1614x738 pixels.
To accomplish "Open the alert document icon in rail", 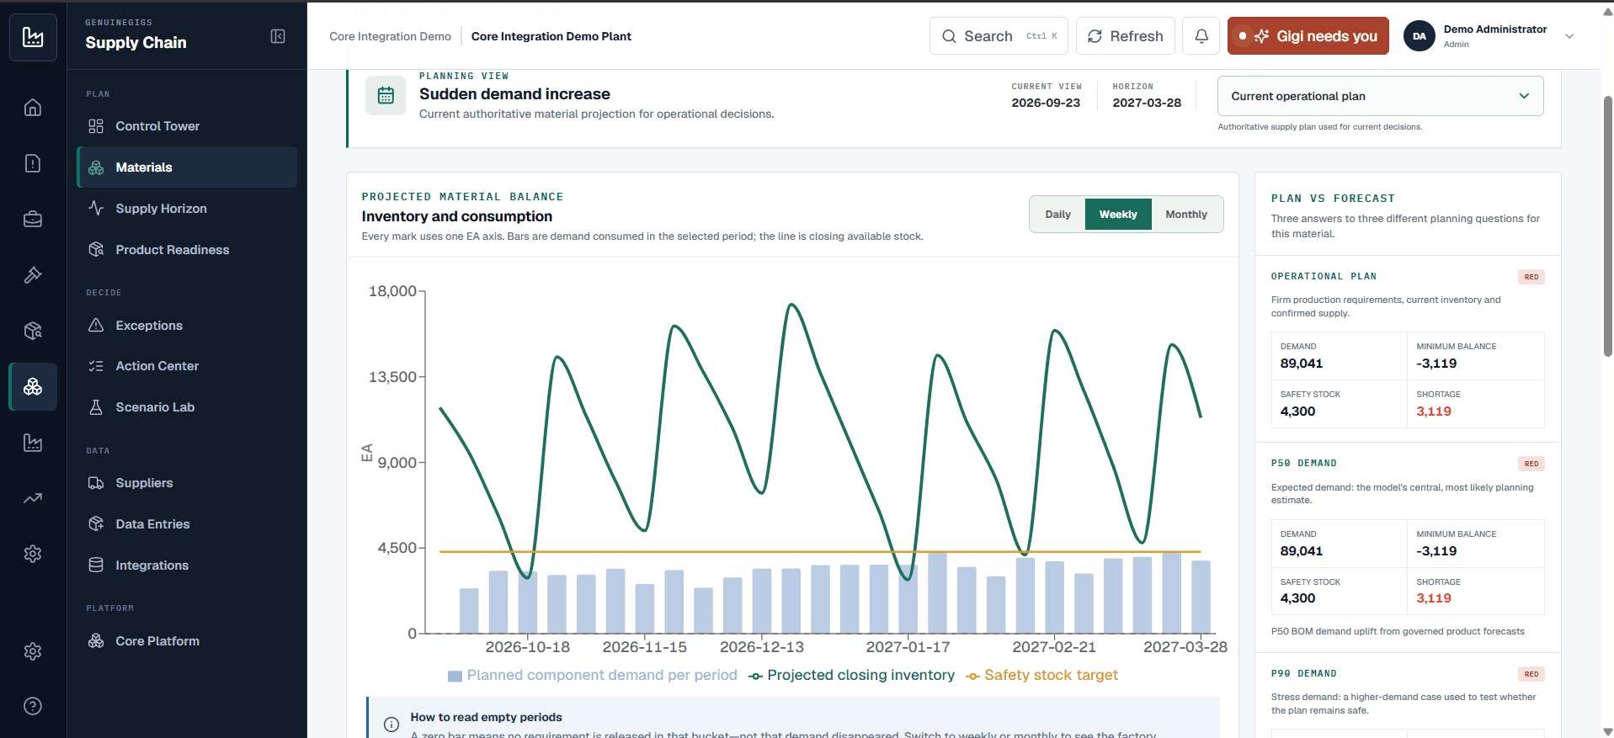I will click(33, 163).
